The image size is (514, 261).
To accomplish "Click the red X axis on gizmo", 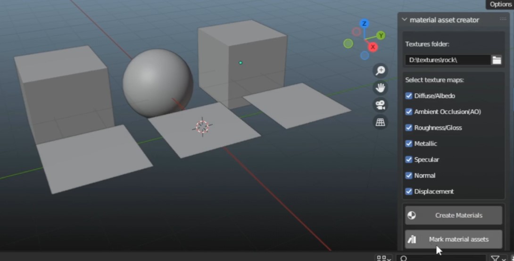I will point(373,47).
